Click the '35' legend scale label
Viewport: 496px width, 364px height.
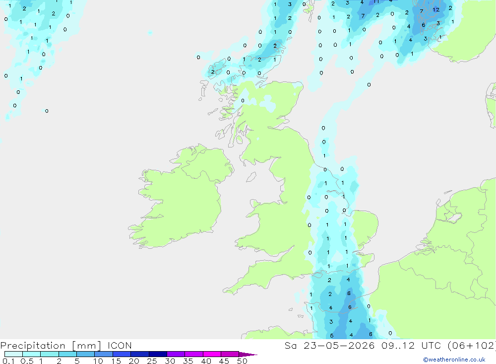[x=188, y=361]
